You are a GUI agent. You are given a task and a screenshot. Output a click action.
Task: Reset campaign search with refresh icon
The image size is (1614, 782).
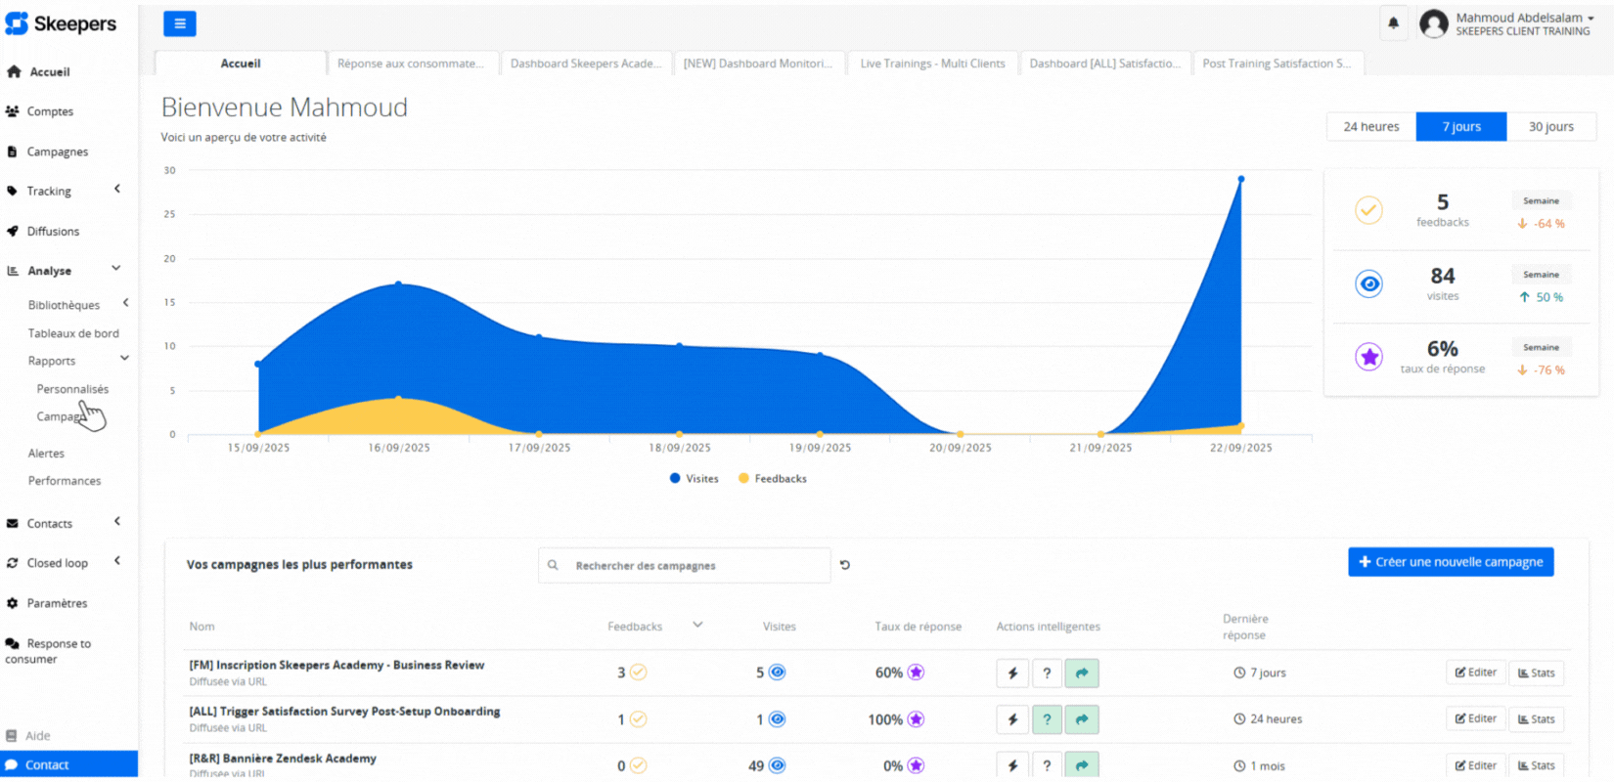click(x=845, y=565)
